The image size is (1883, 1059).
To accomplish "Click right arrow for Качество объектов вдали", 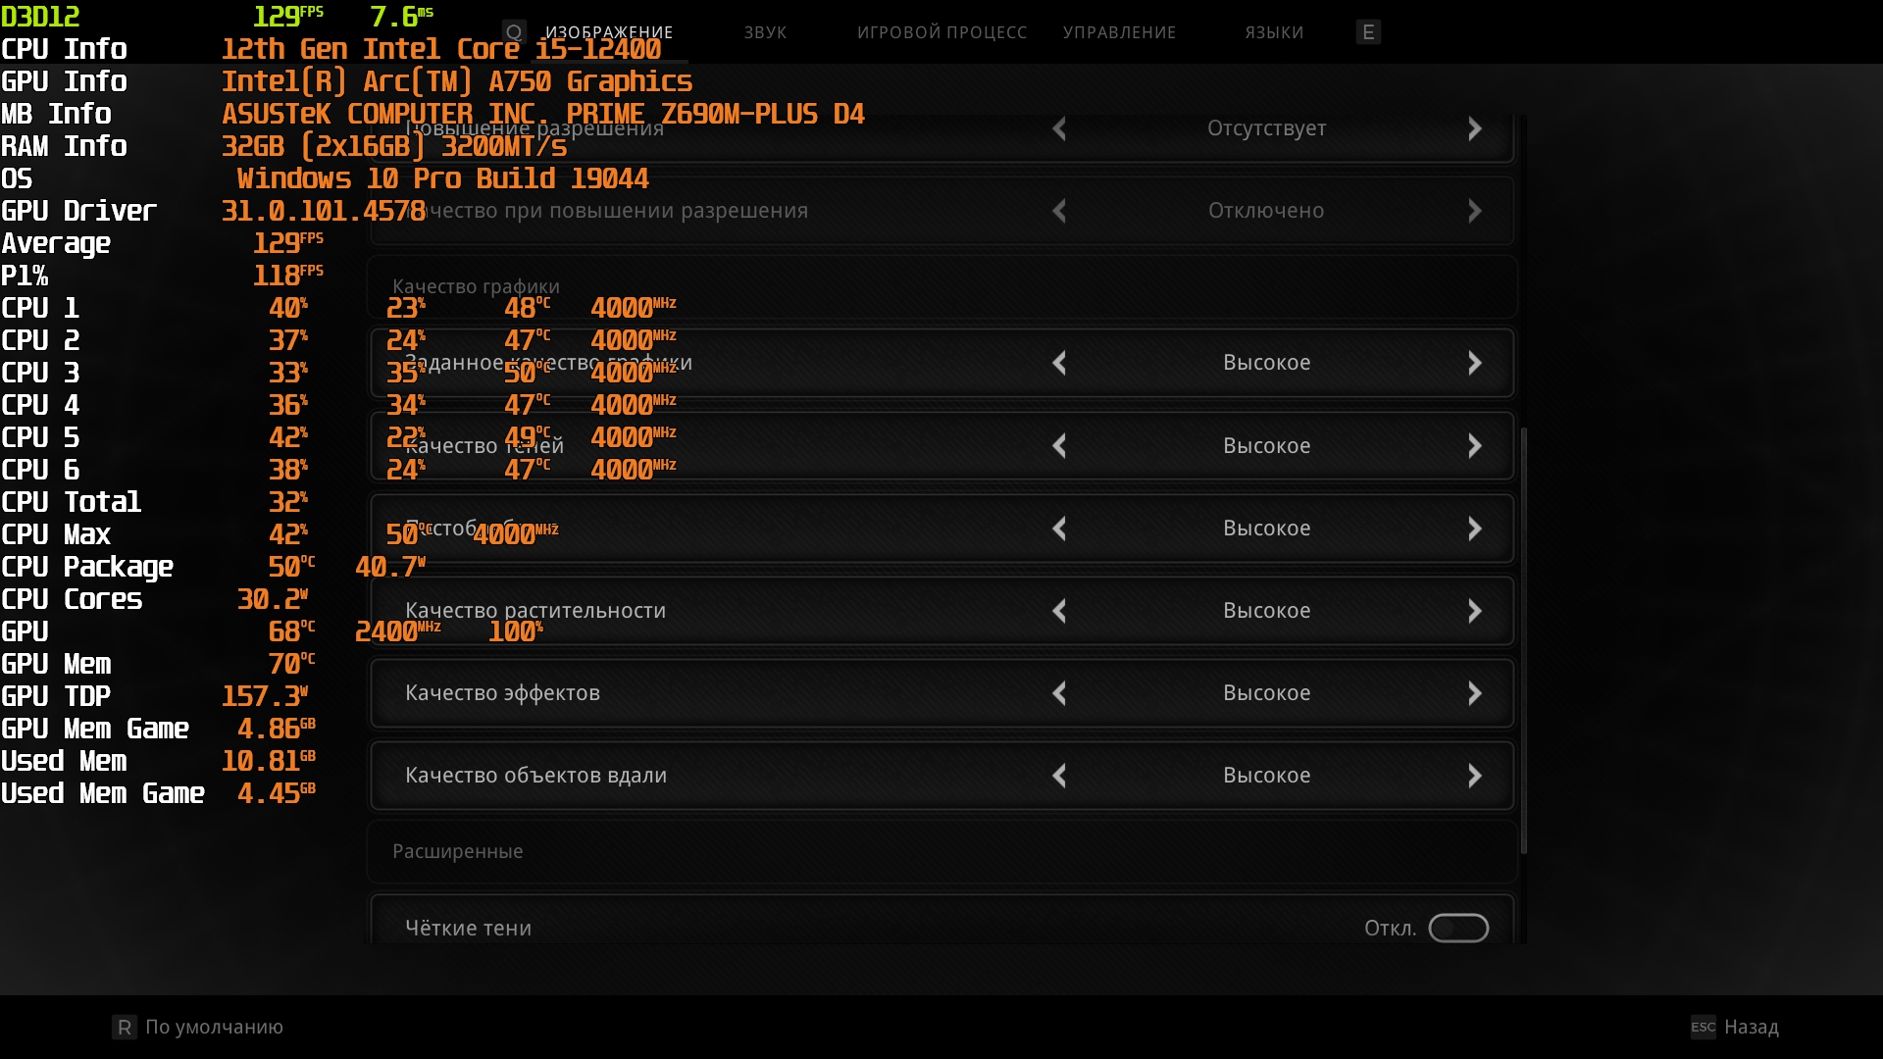I will click(x=1474, y=776).
